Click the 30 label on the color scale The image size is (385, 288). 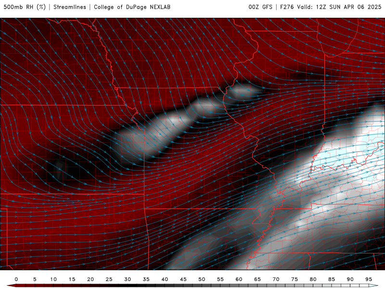pos(128,279)
